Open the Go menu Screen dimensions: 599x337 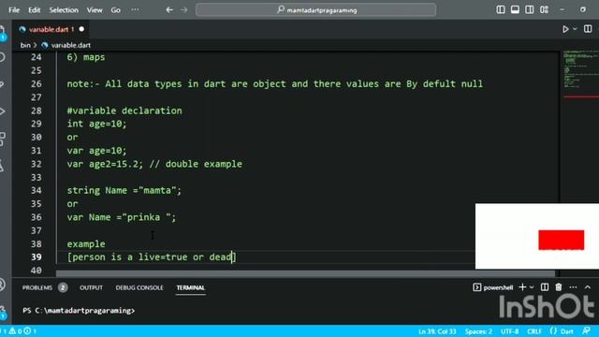116,10
